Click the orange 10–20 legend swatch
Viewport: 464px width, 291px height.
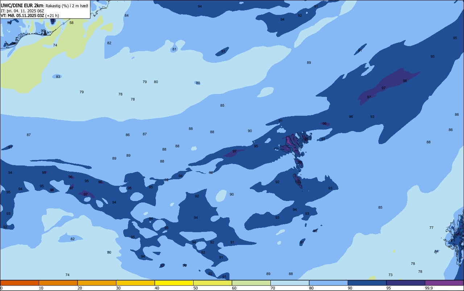coord(58,283)
